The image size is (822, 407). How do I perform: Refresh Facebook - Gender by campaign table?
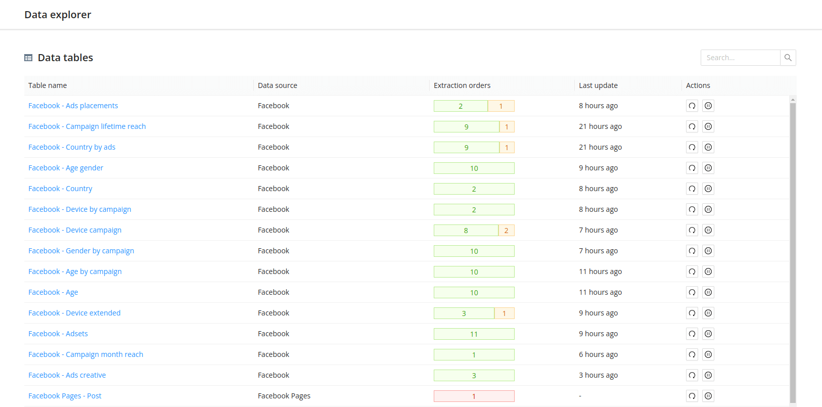(x=692, y=251)
